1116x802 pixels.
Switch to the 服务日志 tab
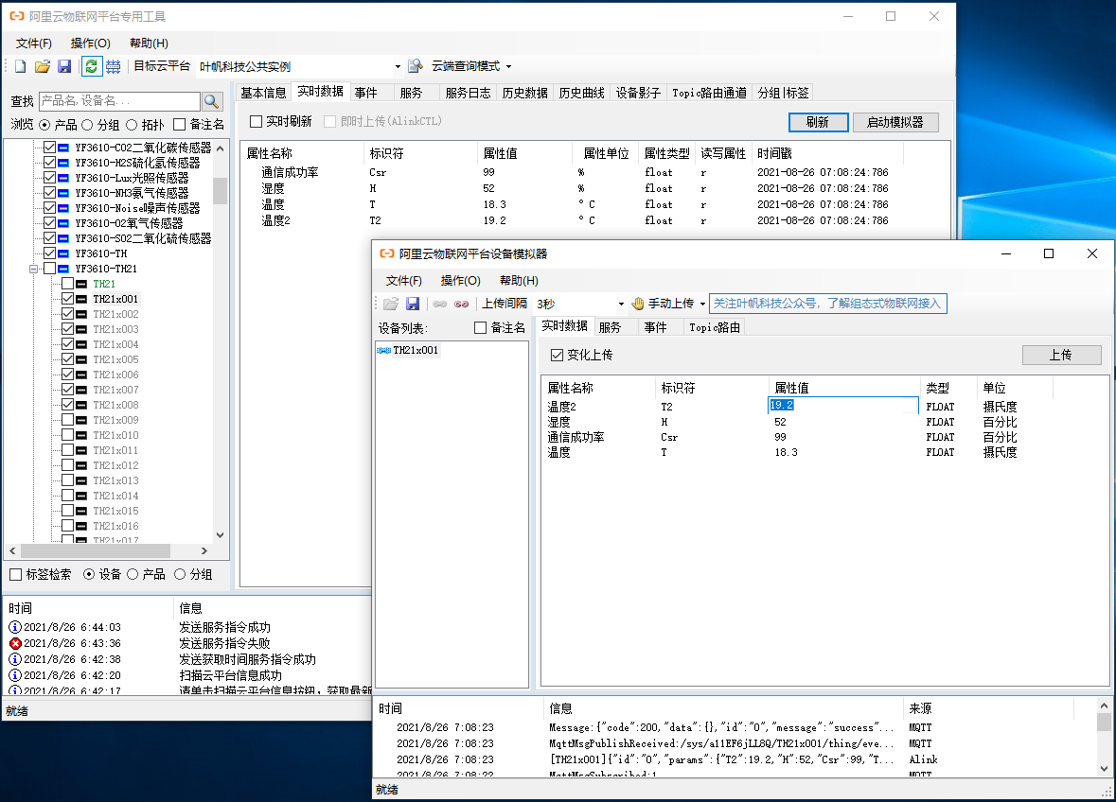coord(468,93)
